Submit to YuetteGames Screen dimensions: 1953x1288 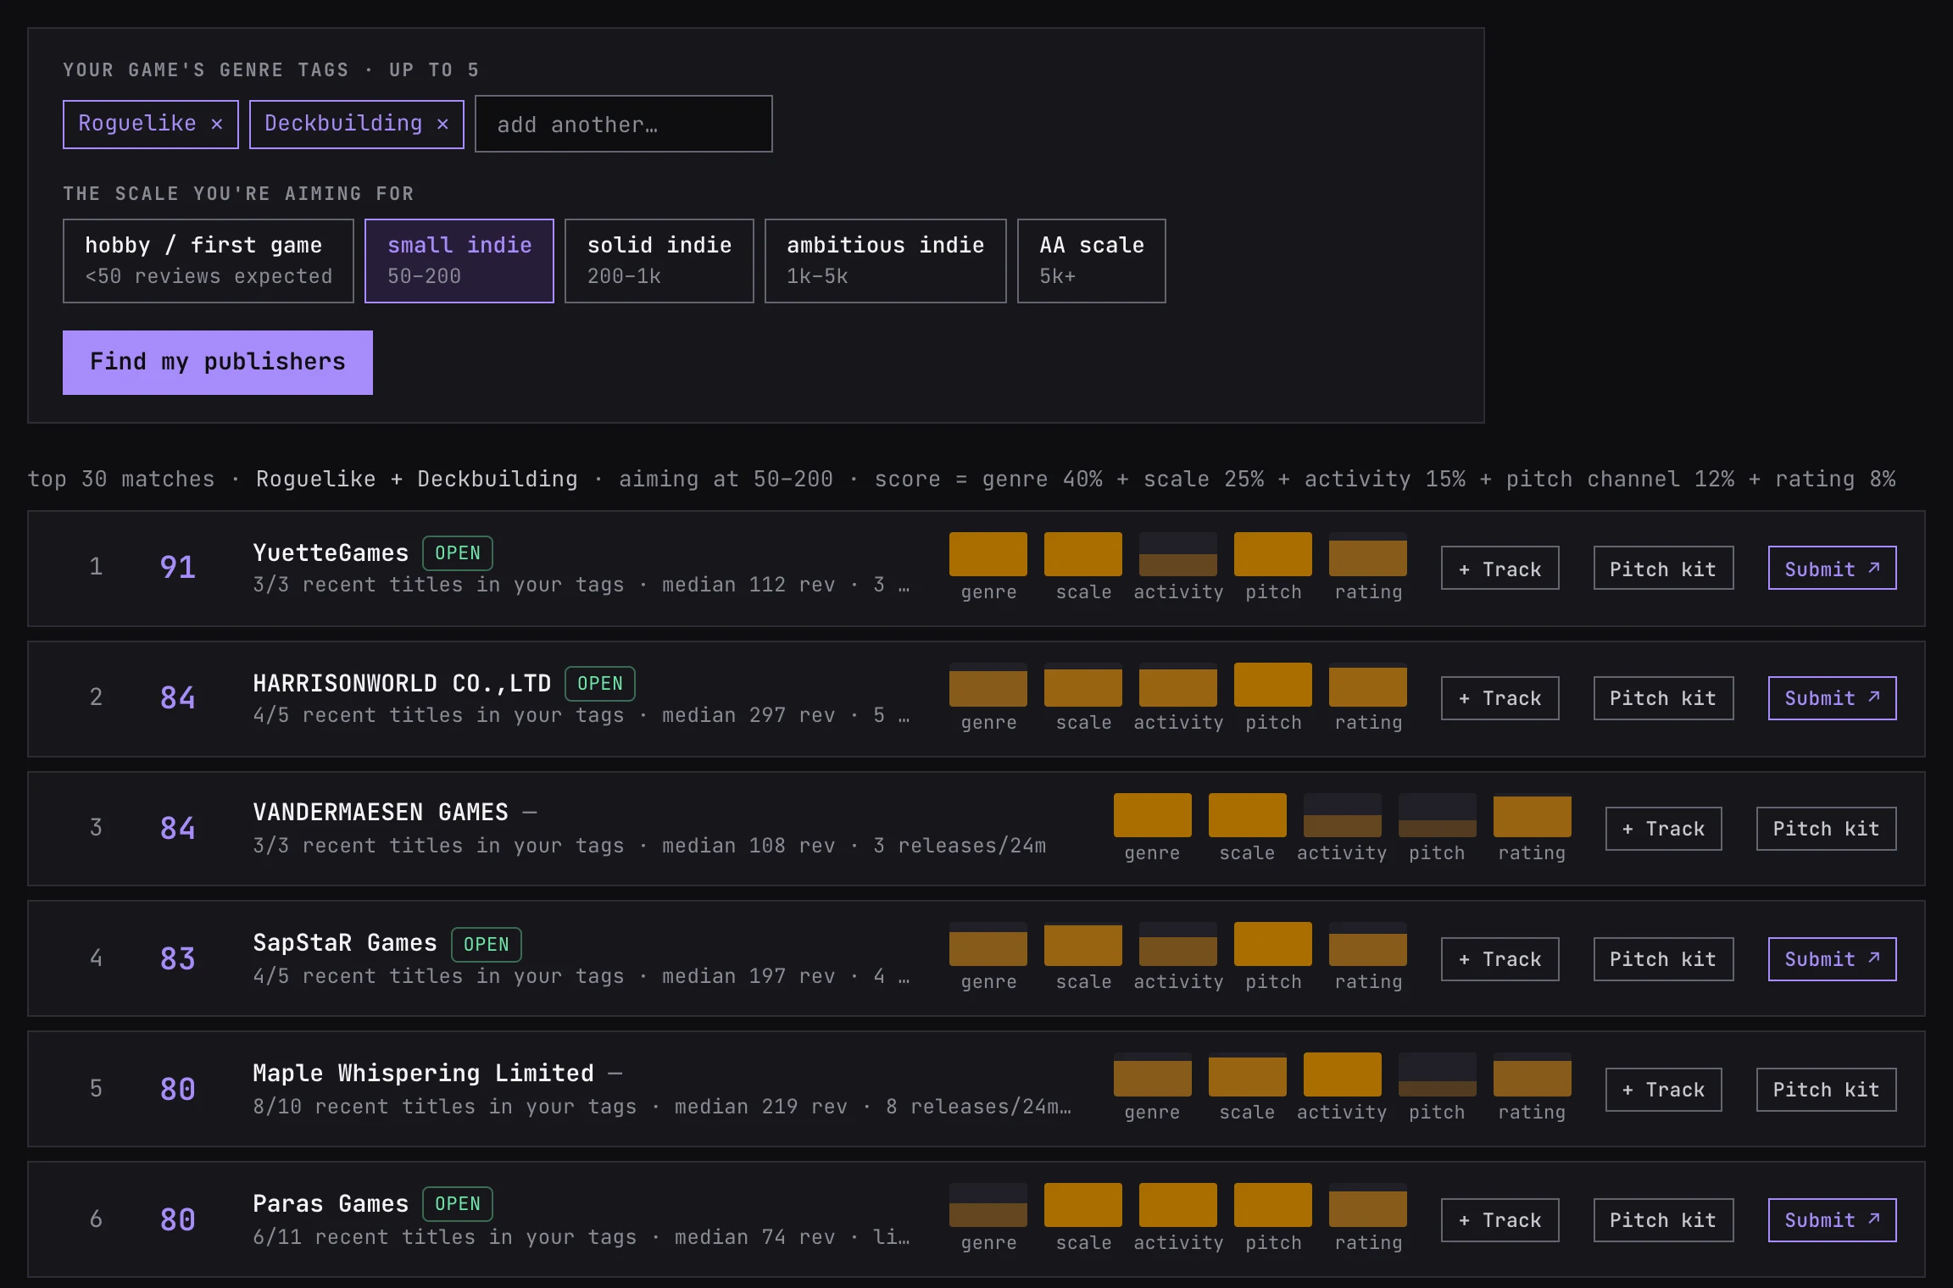pos(1833,568)
